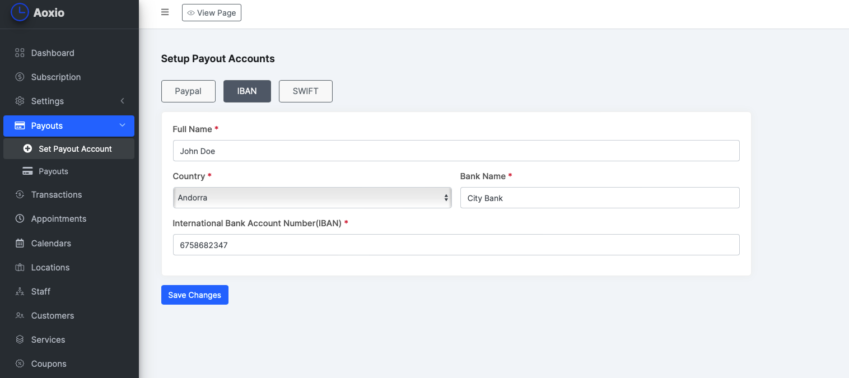This screenshot has height=378, width=849.
Task: Click the Dashboard grid icon
Action: [20, 53]
